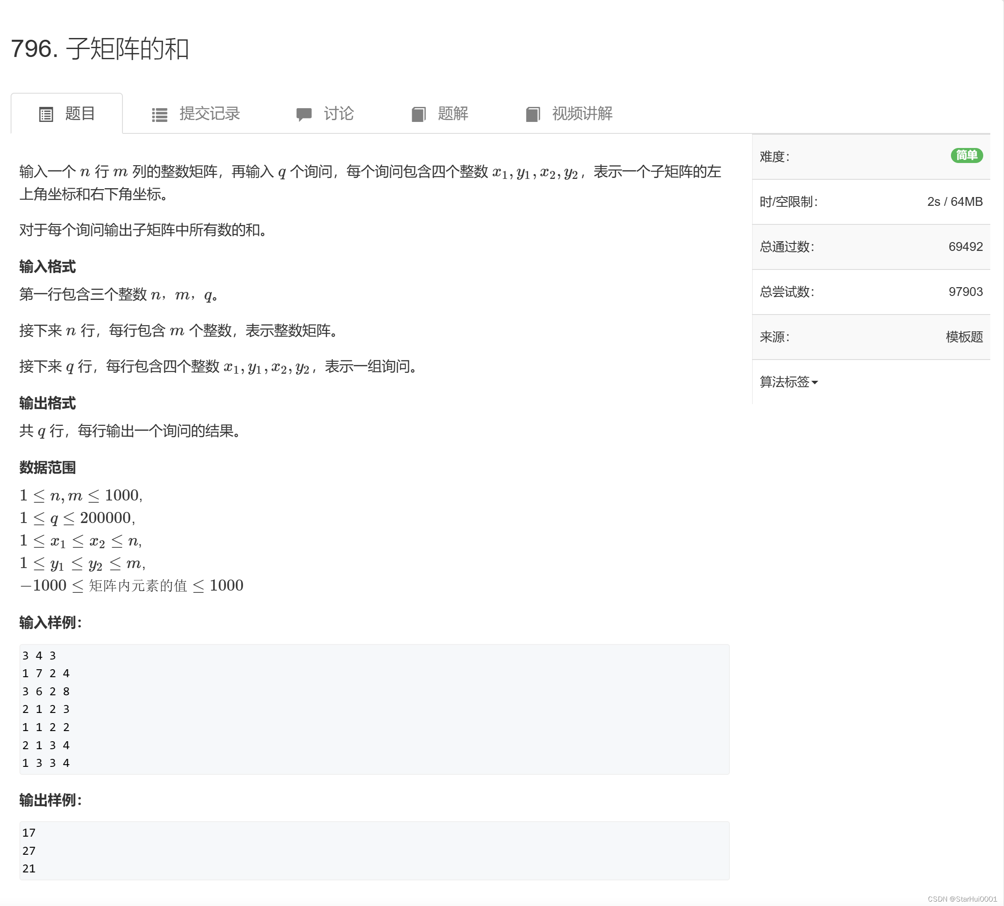1004x906 pixels.
Task: Open the 讨论 tab
Action: [338, 114]
